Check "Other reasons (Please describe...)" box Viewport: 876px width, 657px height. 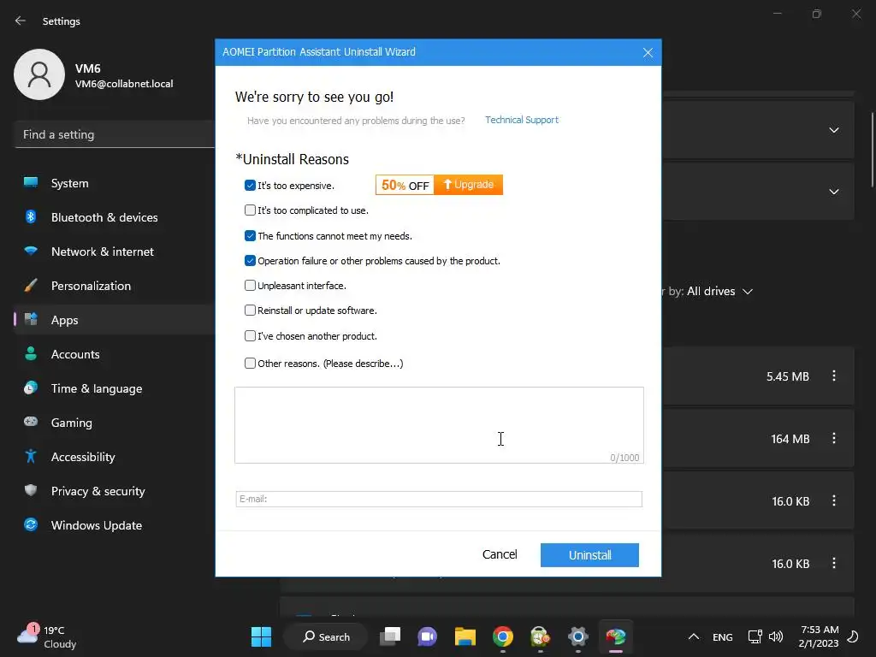pyautogui.click(x=250, y=363)
